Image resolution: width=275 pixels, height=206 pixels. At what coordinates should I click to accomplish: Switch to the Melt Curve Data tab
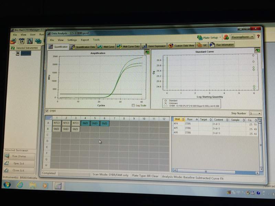[x=128, y=46]
